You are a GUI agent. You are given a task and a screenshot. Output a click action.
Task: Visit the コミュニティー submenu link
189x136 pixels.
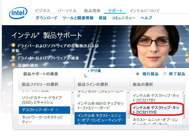(123, 18)
